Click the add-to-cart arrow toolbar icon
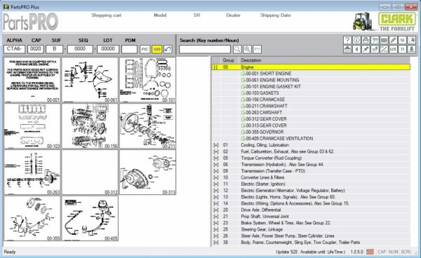 click(x=375, y=49)
